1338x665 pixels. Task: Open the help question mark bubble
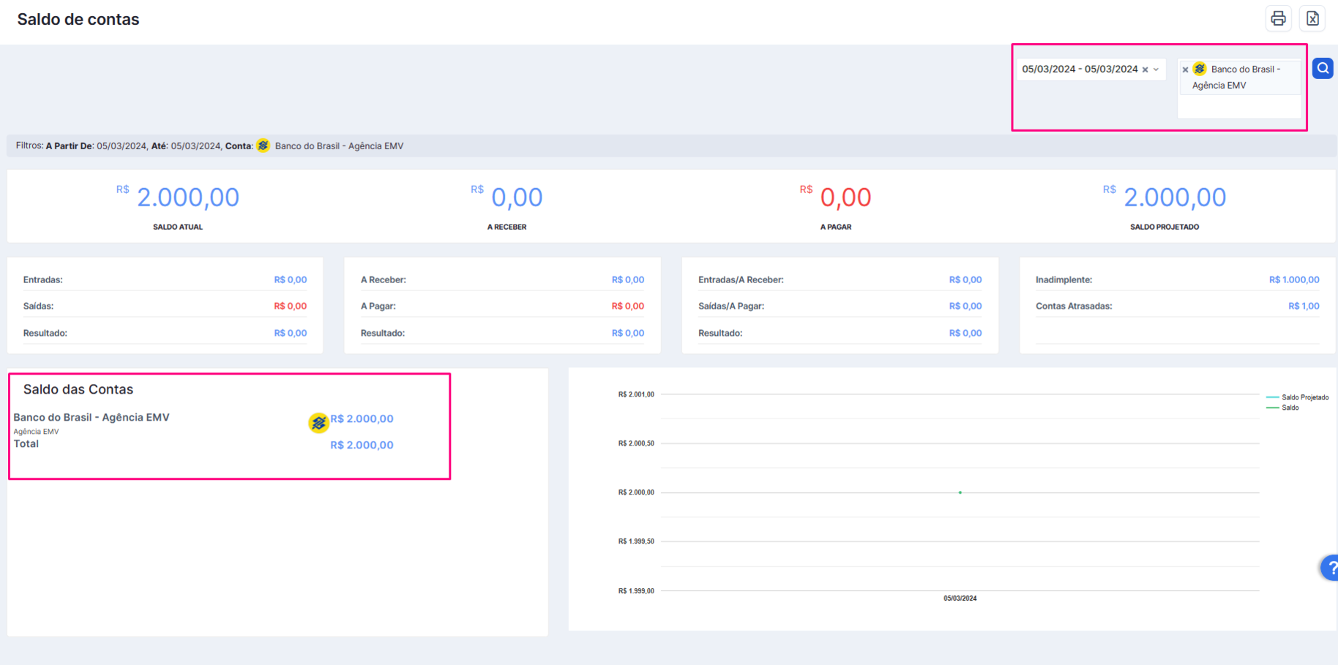click(1331, 568)
